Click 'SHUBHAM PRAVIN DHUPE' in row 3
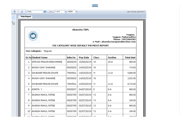The image size is (191, 121). (x=45, y=73)
